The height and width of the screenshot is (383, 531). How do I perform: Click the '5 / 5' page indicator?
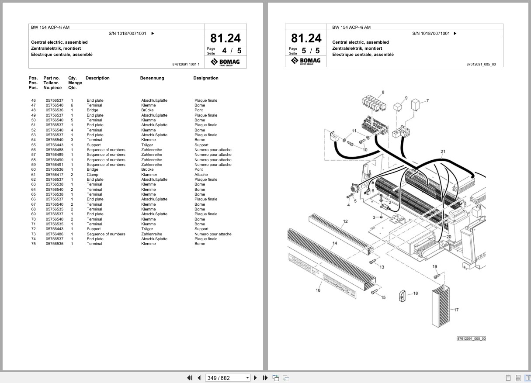point(311,51)
